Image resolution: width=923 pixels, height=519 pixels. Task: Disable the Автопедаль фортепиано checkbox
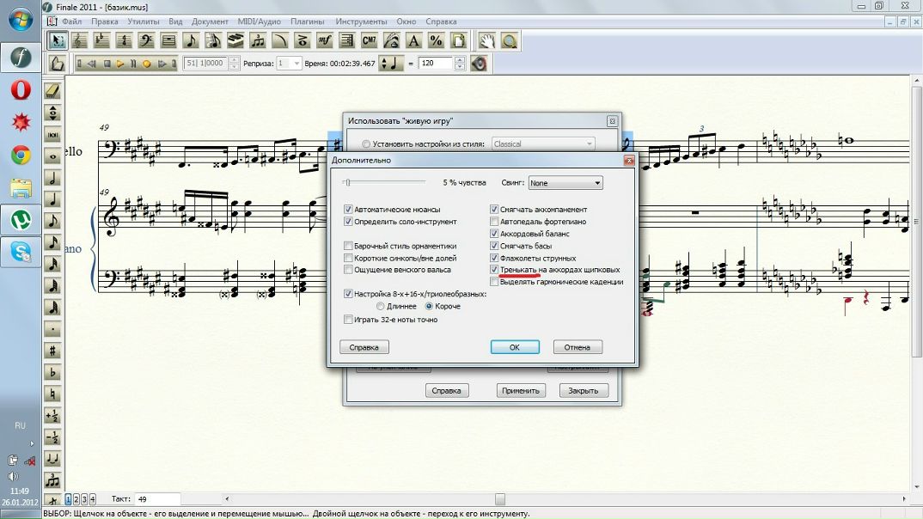(x=493, y=222)
